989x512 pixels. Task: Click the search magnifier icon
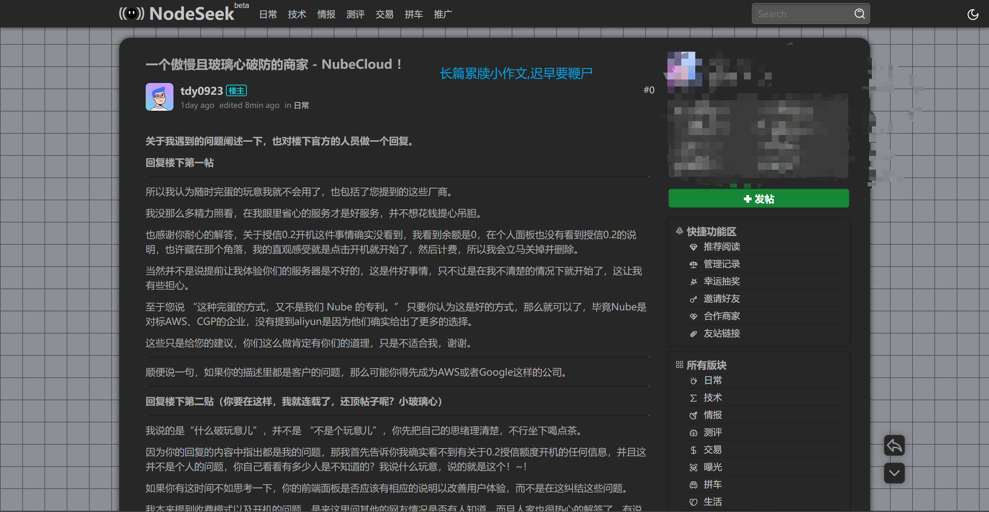pyautogui.click(x=859, y=14)
